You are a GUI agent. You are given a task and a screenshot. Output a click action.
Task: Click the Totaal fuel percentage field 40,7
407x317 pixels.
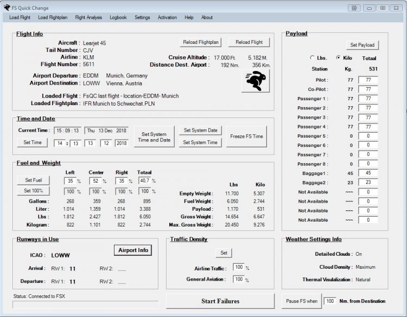[x=145, y=180]
